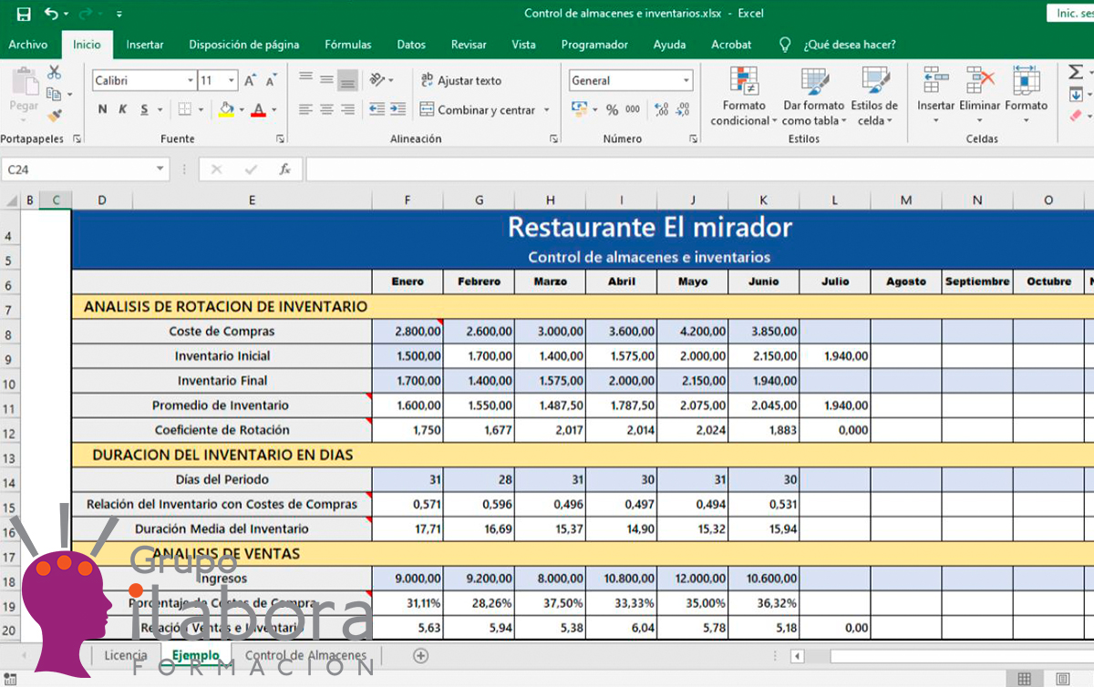This screenshot has width=1094, height=687.
Task: Increase font size with the larger A icon
Action: [x=251, y=80]
